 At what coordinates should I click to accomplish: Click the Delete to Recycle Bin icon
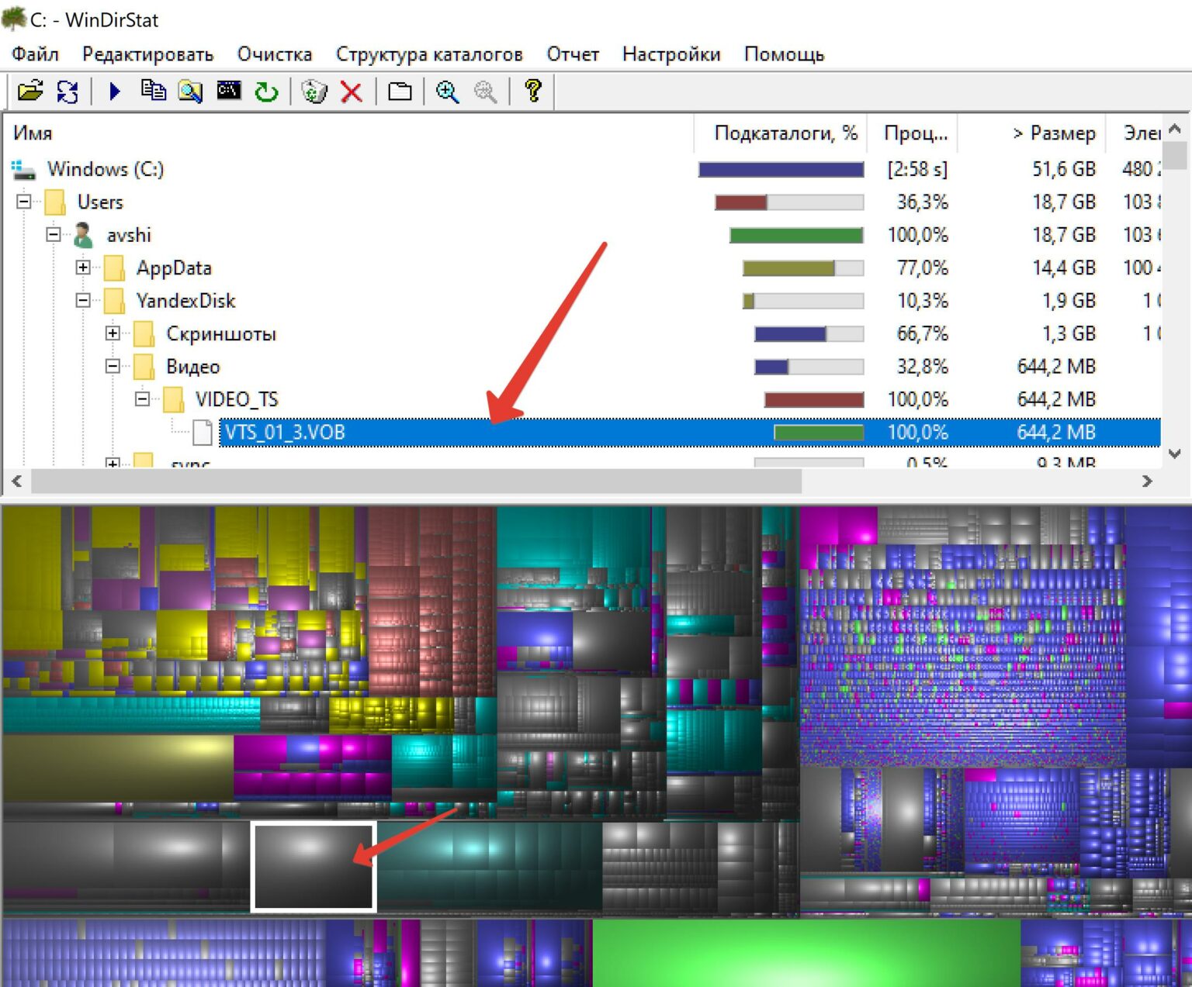tap(314, 91)
